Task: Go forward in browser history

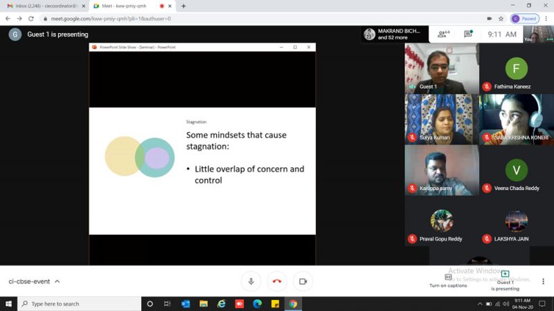Action: coord(19,19)
